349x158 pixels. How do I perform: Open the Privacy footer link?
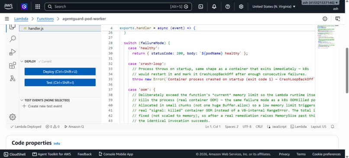click(284, 154)
